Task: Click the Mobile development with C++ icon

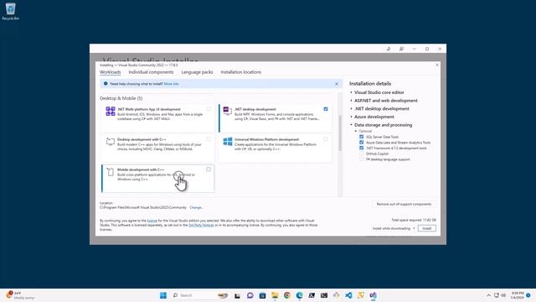Action: [x=110, y=171]
